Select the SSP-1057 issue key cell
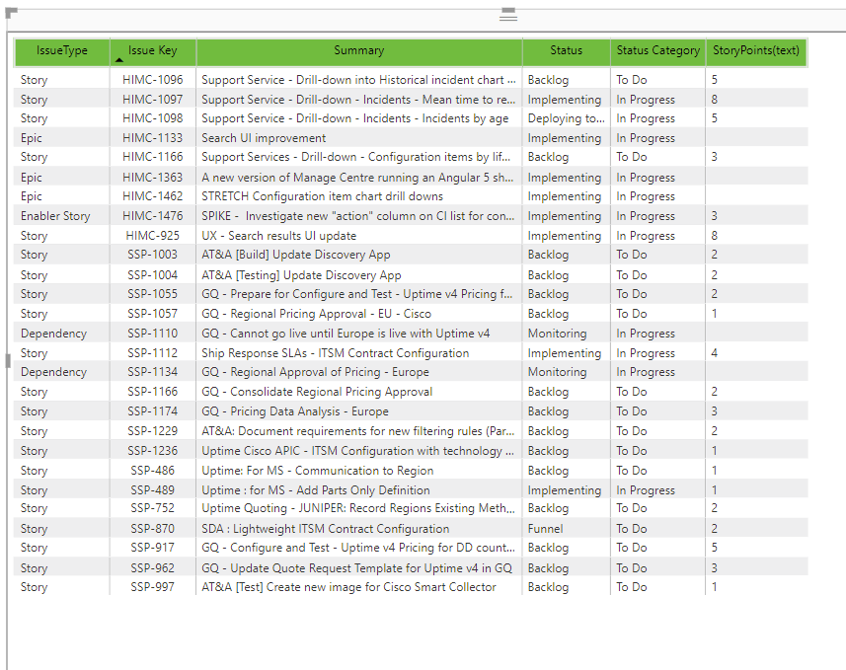 (x=153, y=314)
